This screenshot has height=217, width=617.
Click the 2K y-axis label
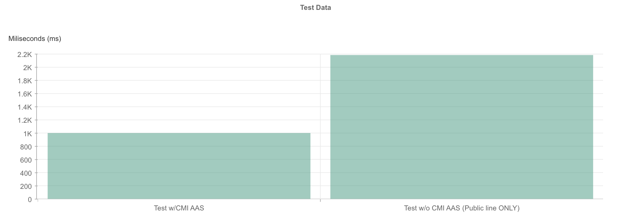click(27, 68)
